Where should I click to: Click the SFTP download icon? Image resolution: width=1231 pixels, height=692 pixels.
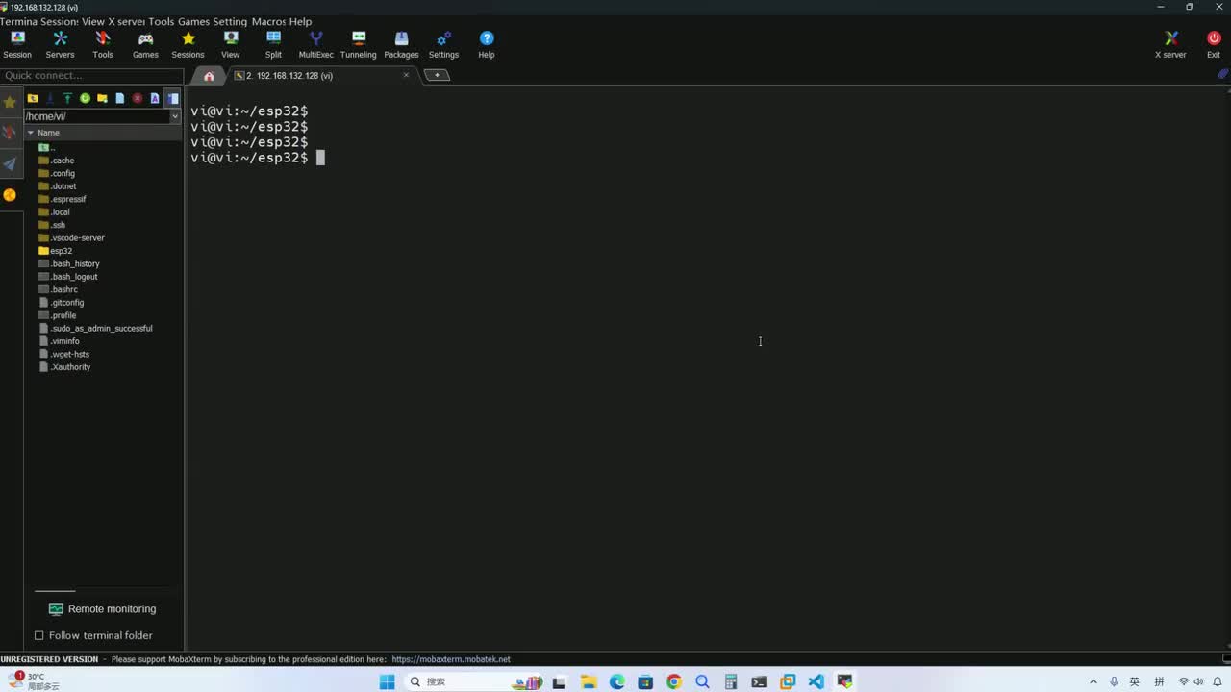[50, 98]
